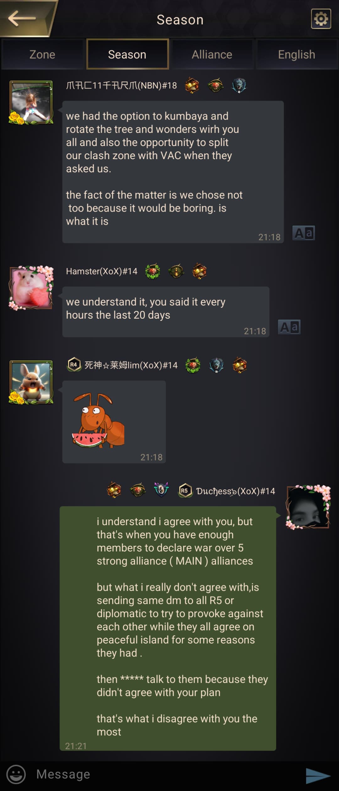Tap R5 rank badge beside Duchess
The height and width of the screenshot is (791, 339).
185,491
